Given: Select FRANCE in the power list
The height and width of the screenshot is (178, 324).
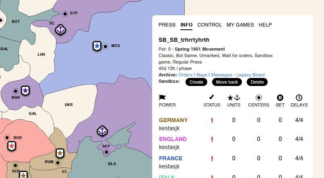Looking at the screenshot, I should coord(171,158).
